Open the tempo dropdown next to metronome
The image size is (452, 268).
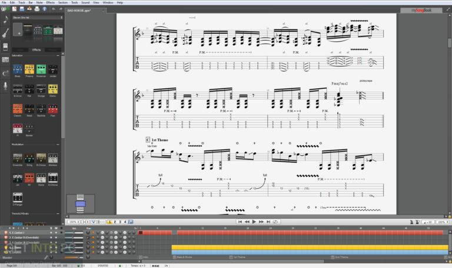428,222
